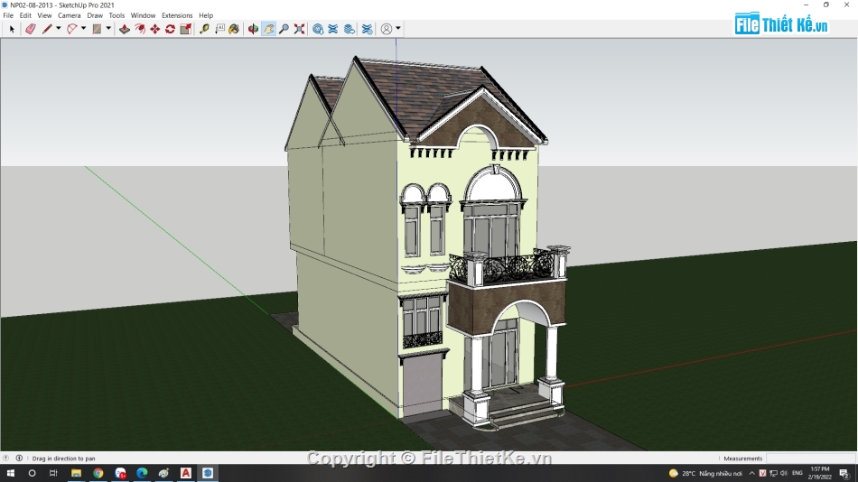858x482 pixels.
Task: Select the Rectangle shape tool
Action: (x=97, y=29)
